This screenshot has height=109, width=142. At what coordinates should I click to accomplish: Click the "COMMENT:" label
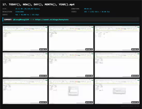click(8, 20)
